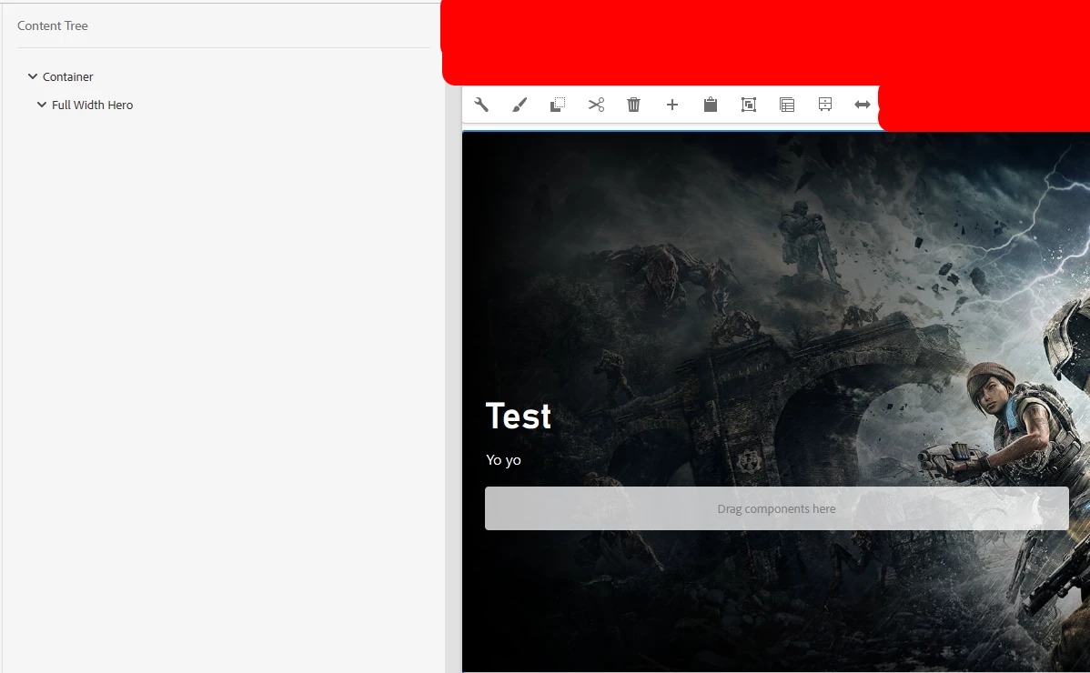Open the Styles brush tool
The width and height of the screenshot is (1090, 673).
coord(520,105)
